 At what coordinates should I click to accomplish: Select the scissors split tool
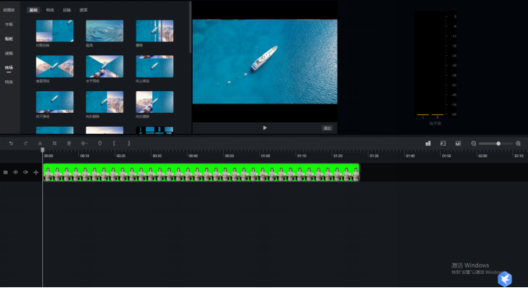coord(40,143)
